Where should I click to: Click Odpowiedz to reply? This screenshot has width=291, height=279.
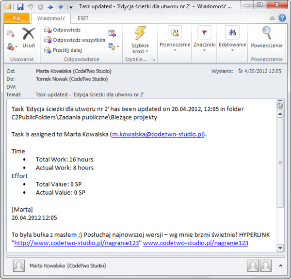tap(63, 30)
